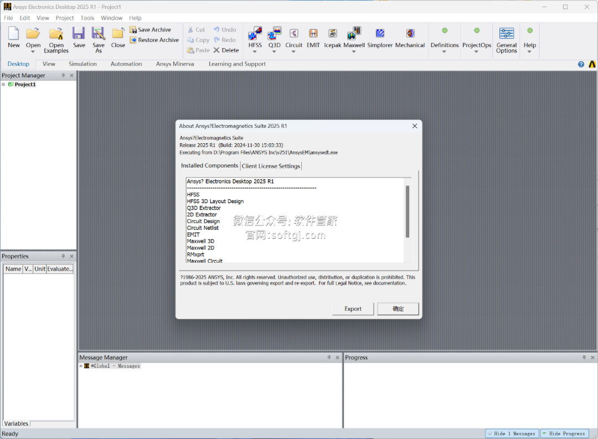Pin the Project Manager panel
The height and width of the screenshot is (439, 598).
(63, 75)
